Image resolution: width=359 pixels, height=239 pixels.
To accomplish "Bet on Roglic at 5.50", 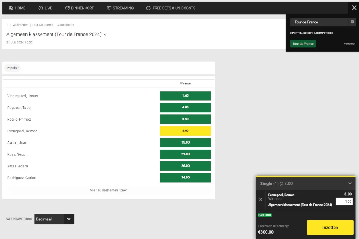I will tap(186, 119).
